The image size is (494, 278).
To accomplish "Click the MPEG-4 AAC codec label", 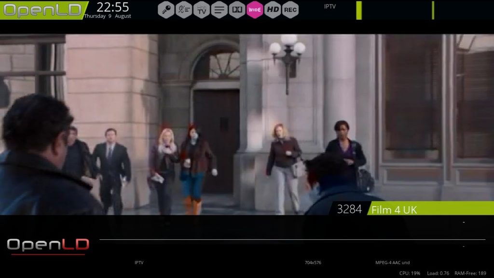I will [392, 264].
